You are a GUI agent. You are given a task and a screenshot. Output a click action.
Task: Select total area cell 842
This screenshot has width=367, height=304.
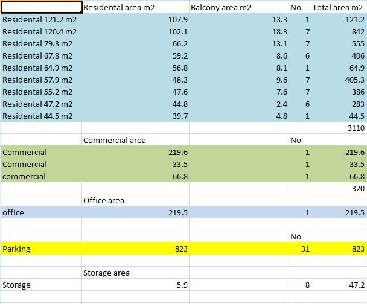click(339, 31)
